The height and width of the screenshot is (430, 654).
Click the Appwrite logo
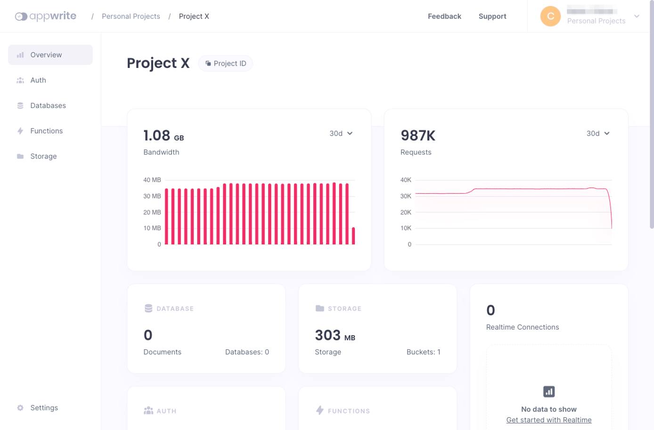pos(45,16)
